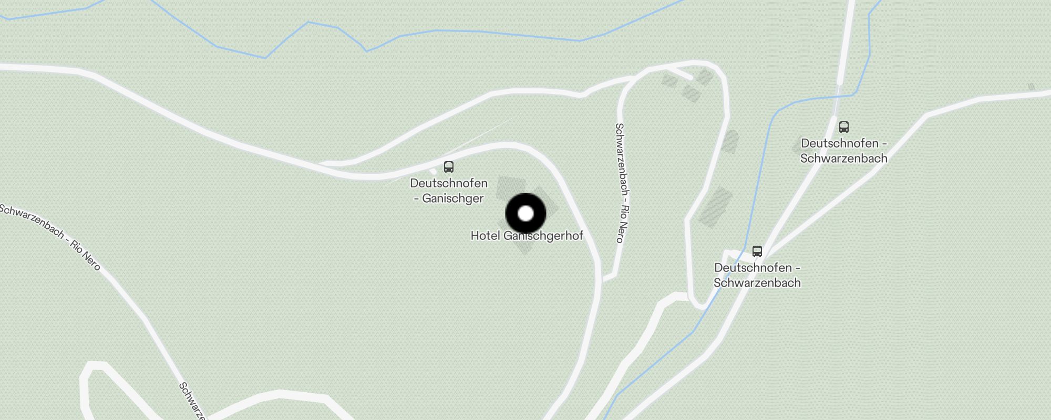Click the "Deutschnofen - Ganischger" stop name
The width and height of the screenshot is (1051, 420).
click(449, 191)
